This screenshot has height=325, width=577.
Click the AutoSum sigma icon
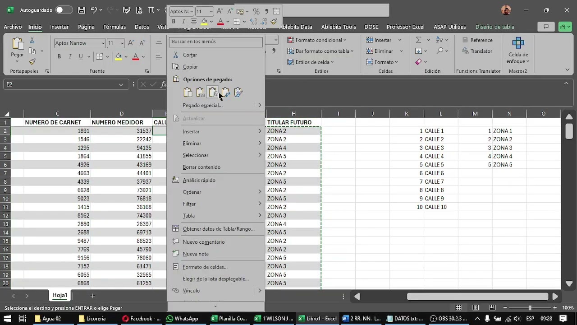[x=418, y=40]
